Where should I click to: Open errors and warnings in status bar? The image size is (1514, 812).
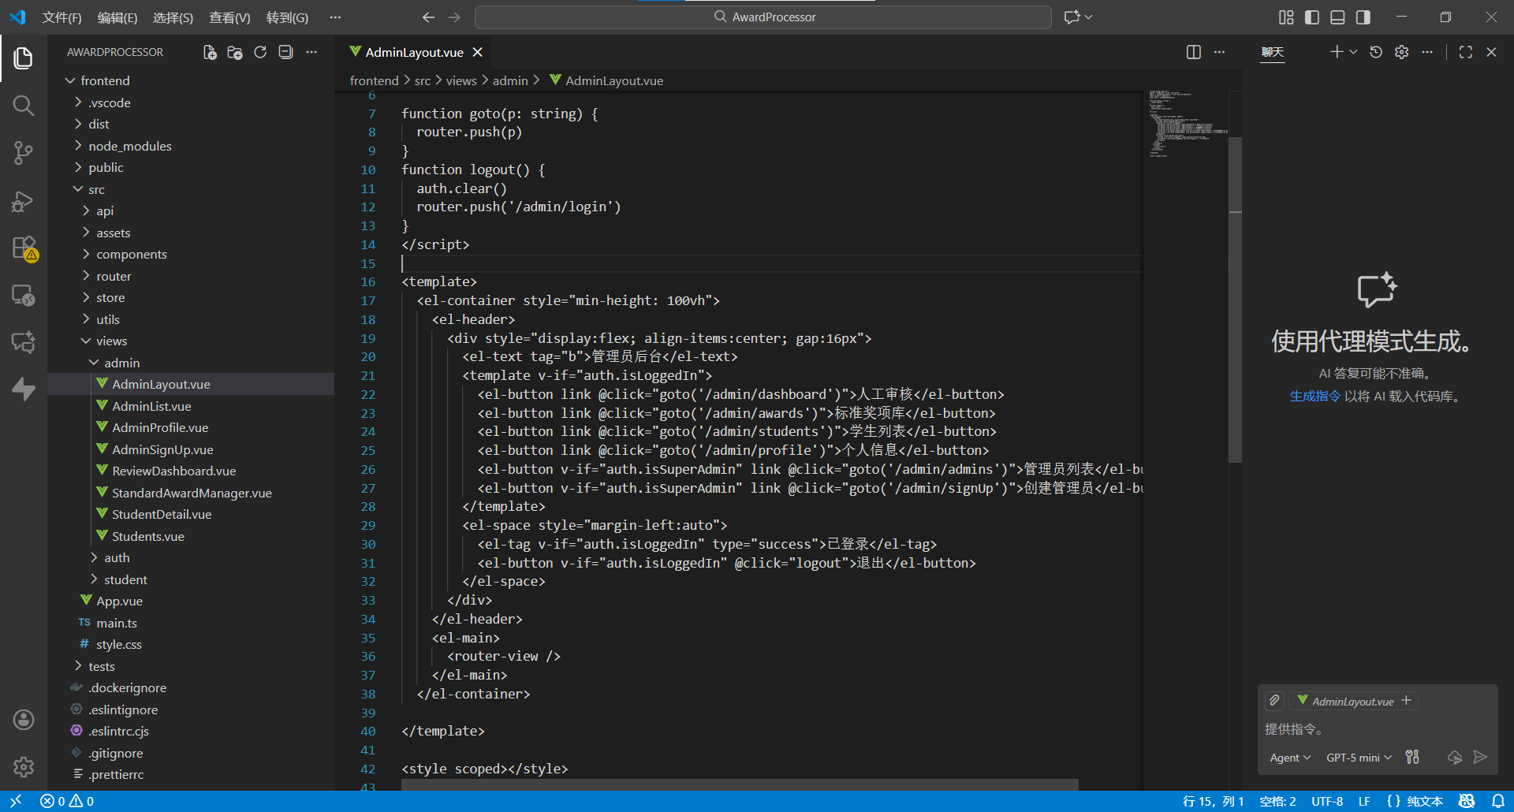[67, 801]
